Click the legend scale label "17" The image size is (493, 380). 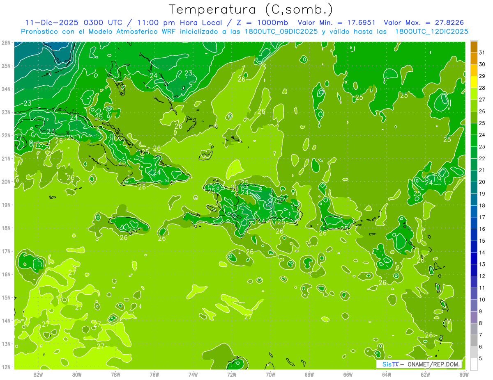(x=482, y=217)
